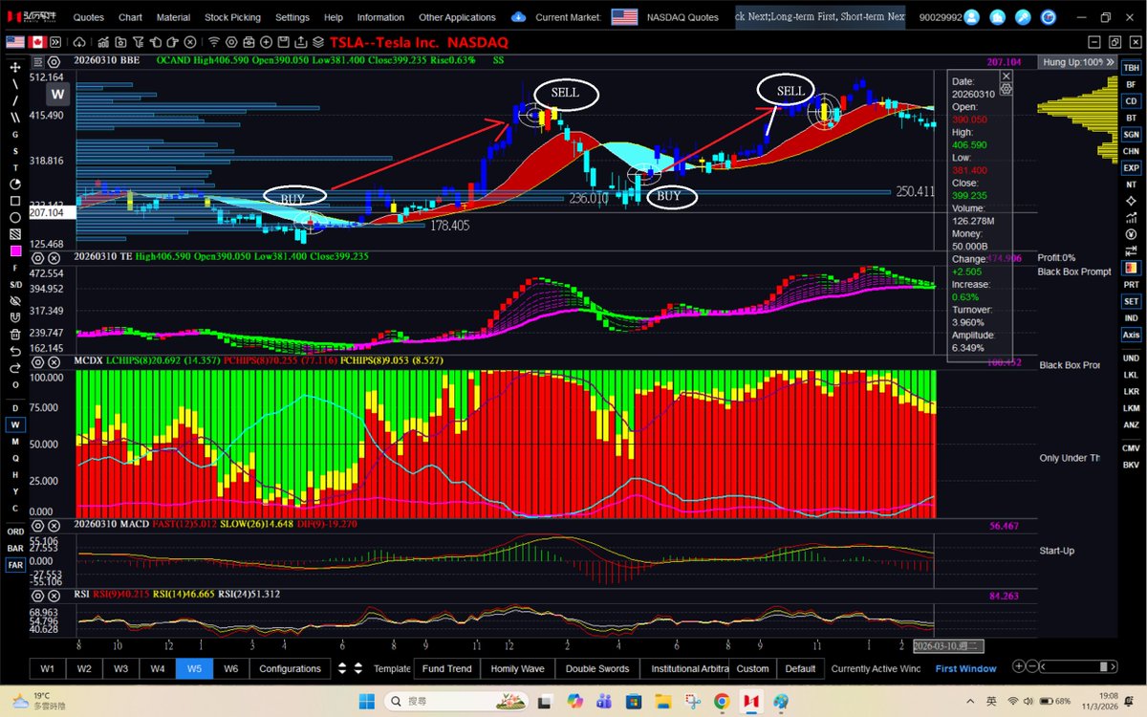Image resolution: width=1147 pixels, height=717 pixels.
Task: Click the save disk toolbar icon
Action: (283, 42)
